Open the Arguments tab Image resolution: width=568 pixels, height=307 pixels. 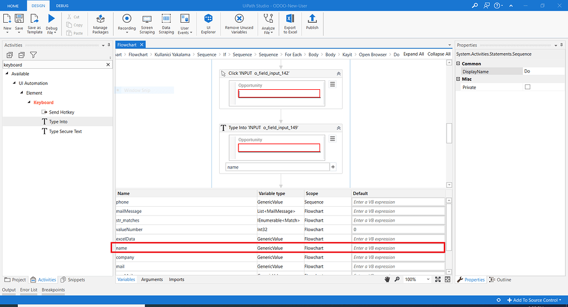coord(152,279)
